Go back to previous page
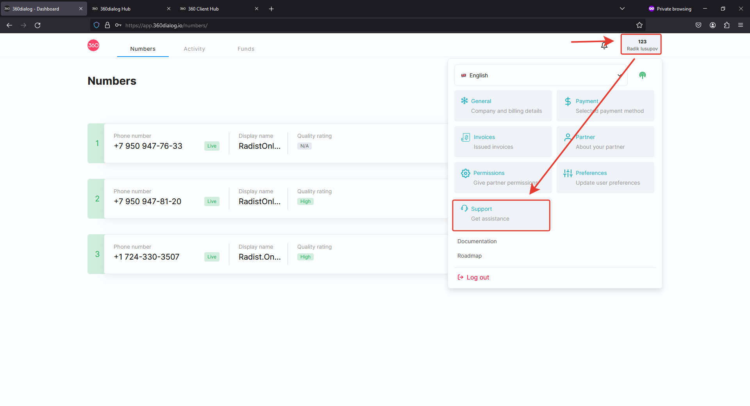Viewport: 750px width, 406px height. 9,25
